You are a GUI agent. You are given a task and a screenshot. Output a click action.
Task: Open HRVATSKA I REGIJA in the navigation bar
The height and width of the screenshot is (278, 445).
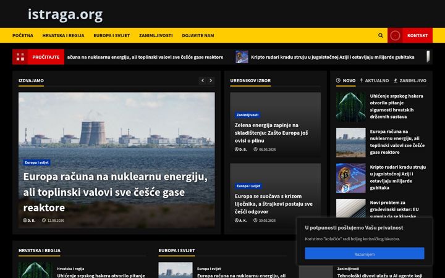click(63, 35)
